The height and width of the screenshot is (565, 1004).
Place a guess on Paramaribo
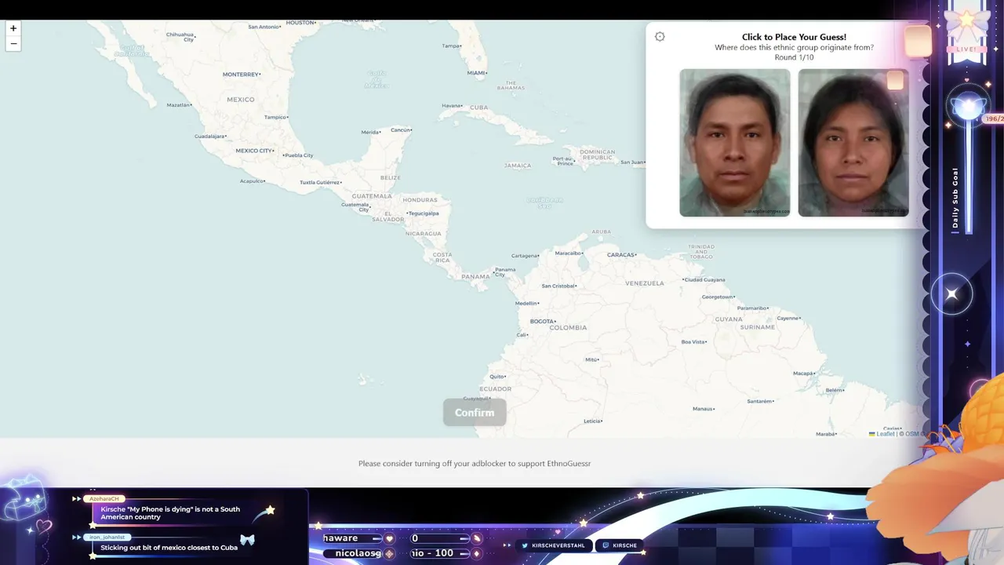tap(753, 308)
